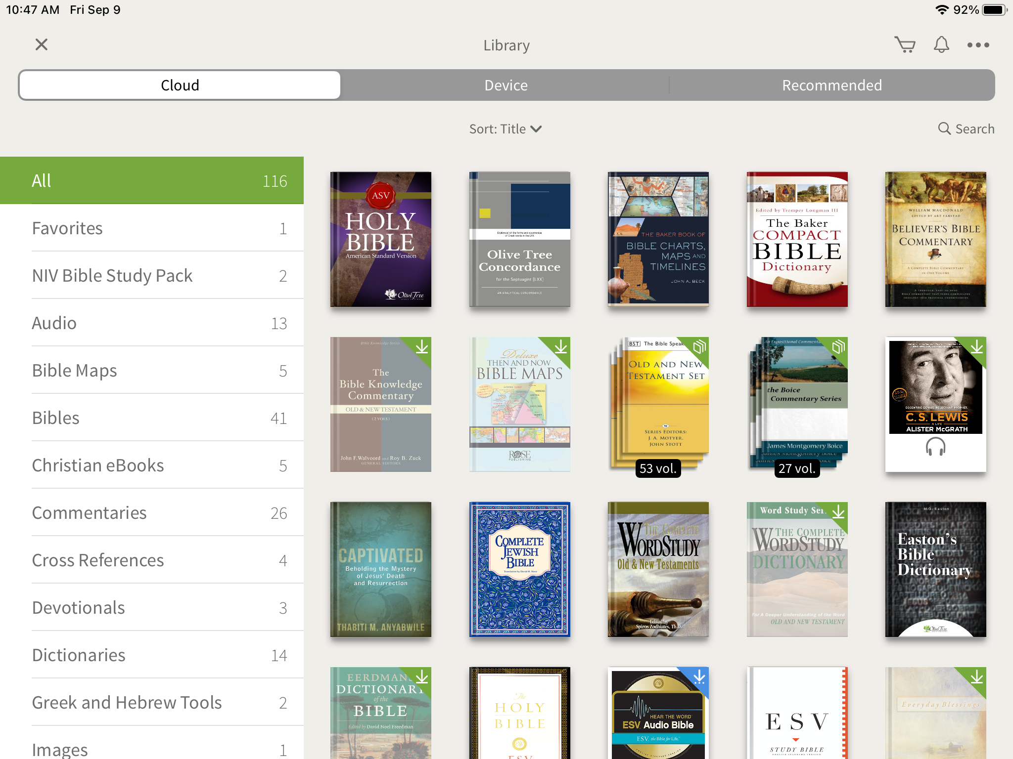Select Christian eBooks category
The width and height of the screenshot is (1013, 759).
tap(152, 465)
